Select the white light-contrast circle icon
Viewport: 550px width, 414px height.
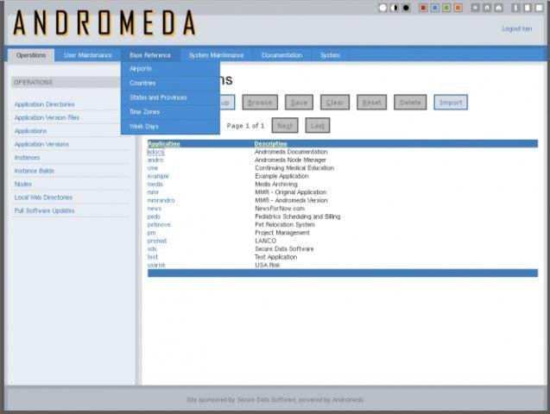(382, 8)
